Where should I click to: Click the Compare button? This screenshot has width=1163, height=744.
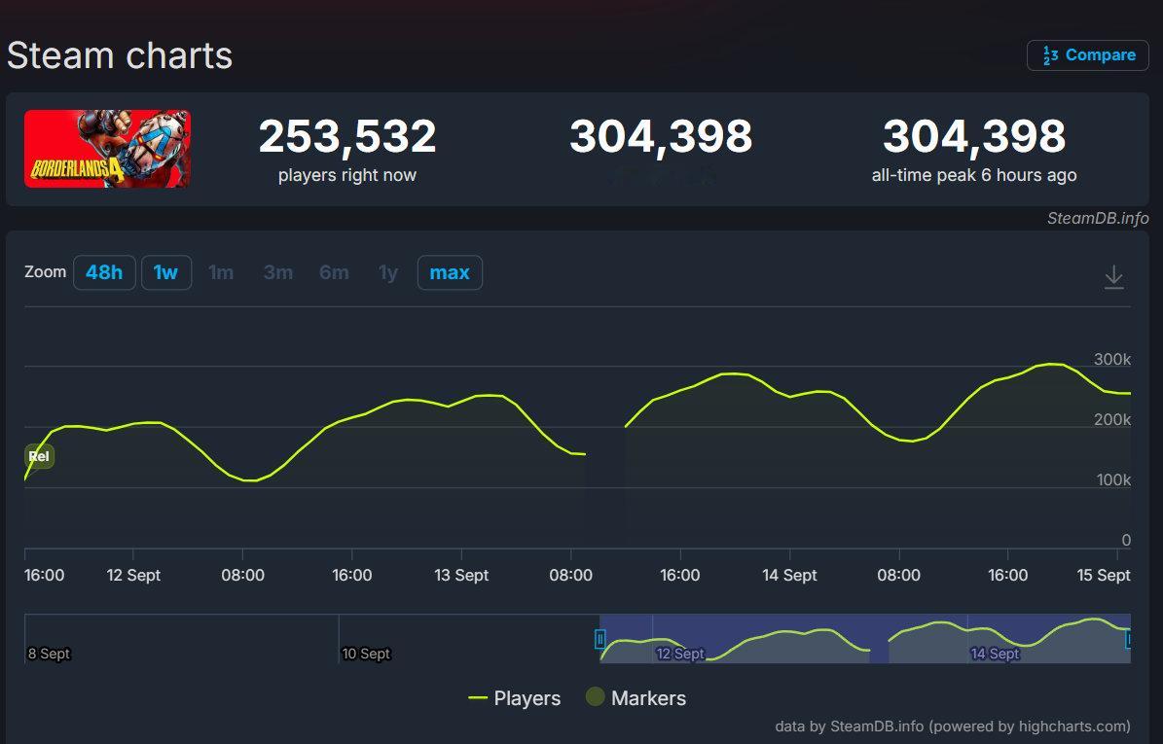pos(1087,55)
